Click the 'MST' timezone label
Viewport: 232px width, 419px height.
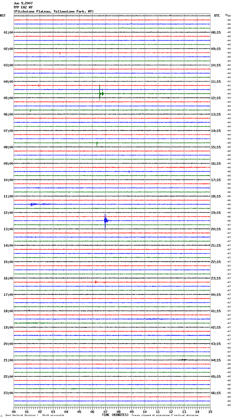[3, 16]
